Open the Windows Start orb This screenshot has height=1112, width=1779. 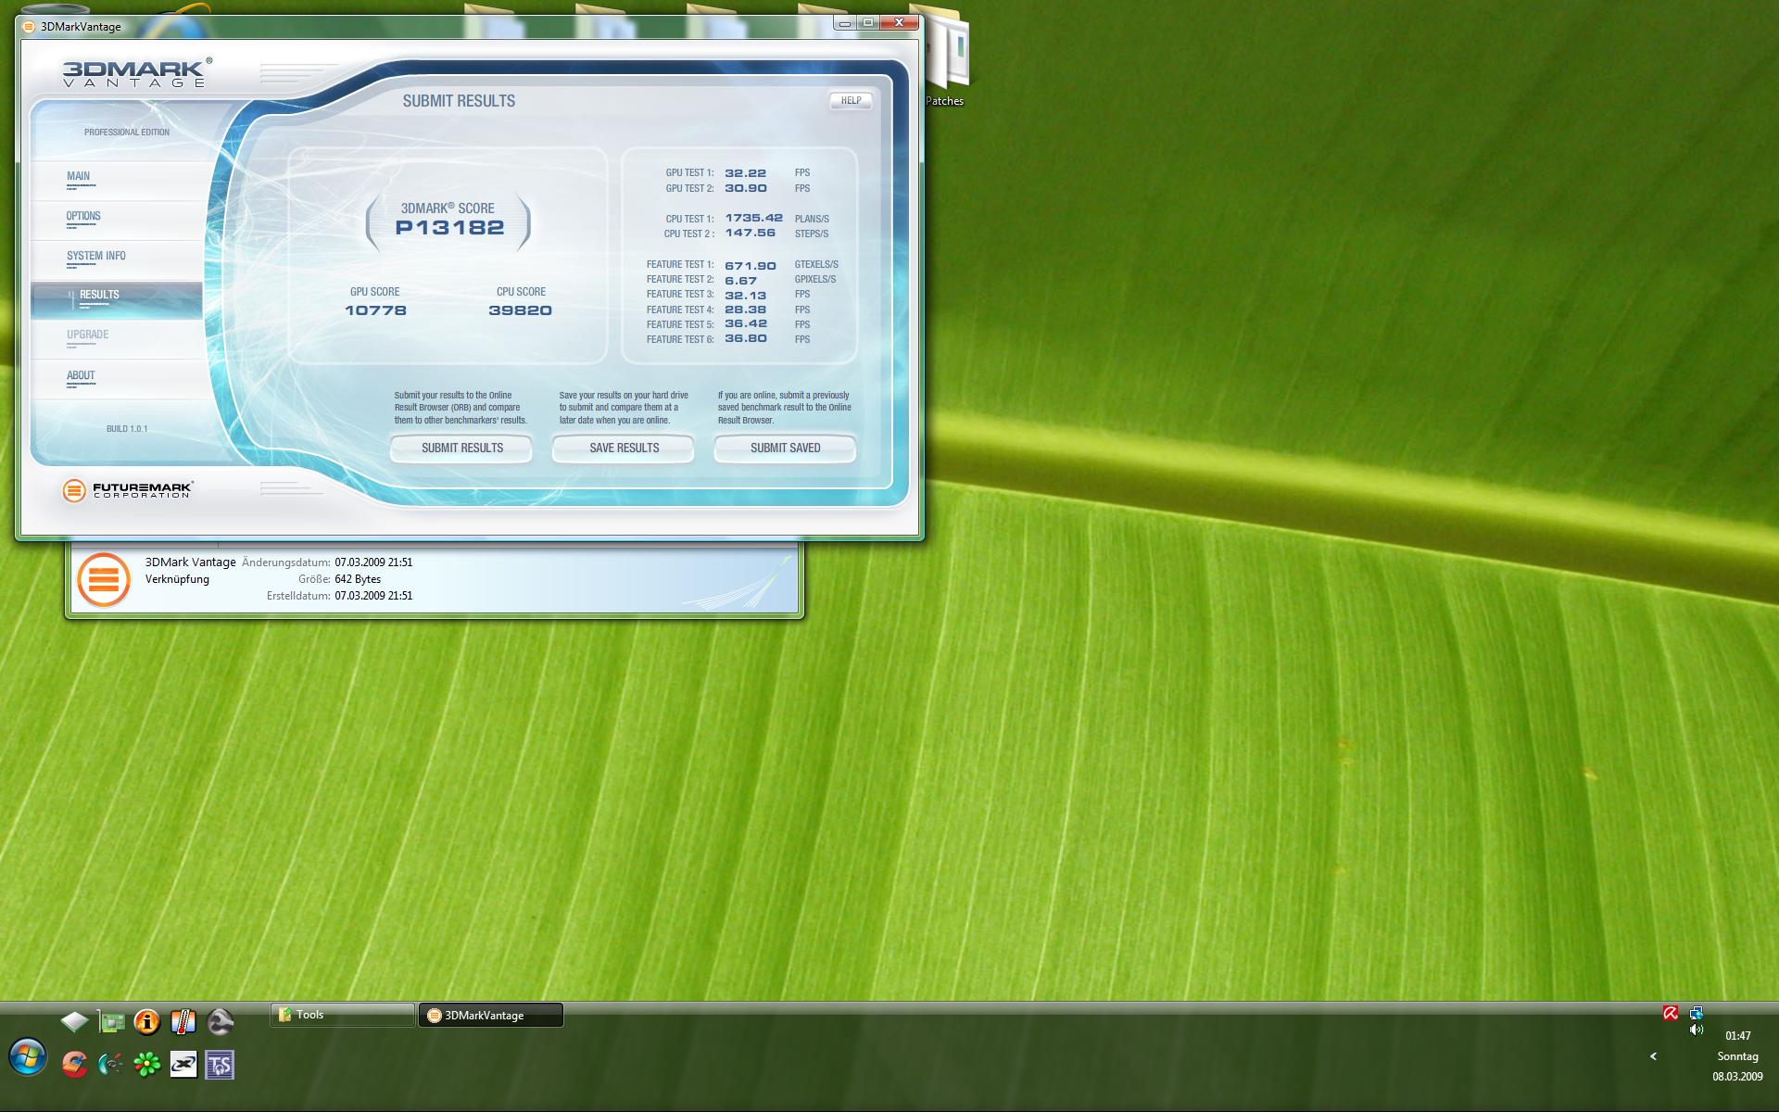pos(28,1057)
